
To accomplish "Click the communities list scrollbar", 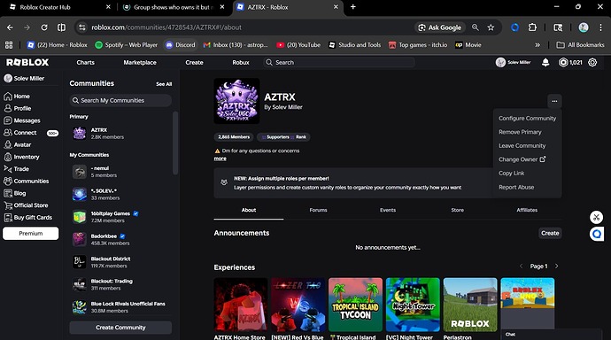I will (175, 143).
